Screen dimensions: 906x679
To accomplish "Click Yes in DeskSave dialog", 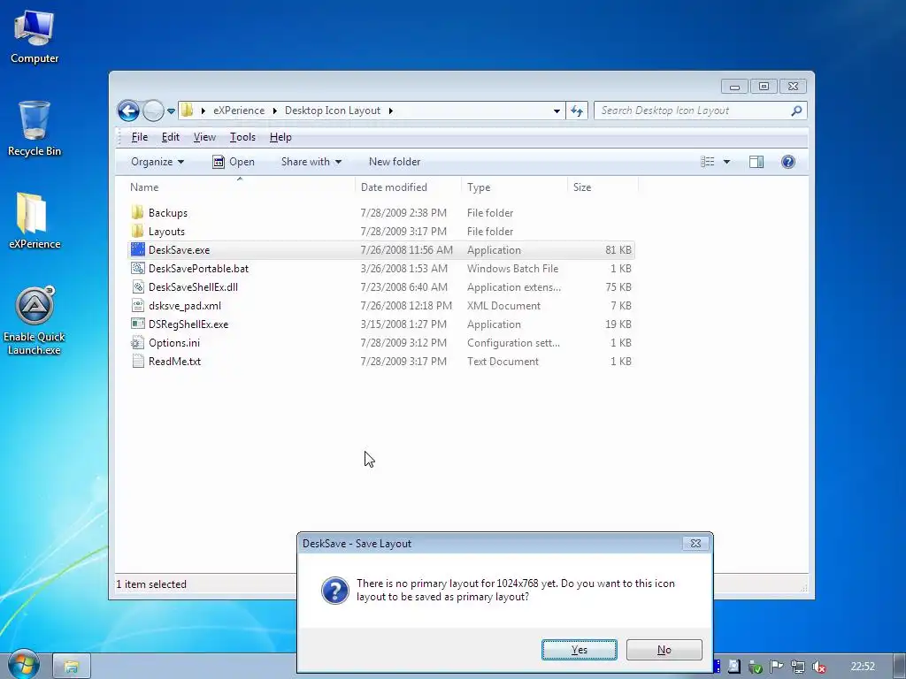I will click(x=579, y=650).
